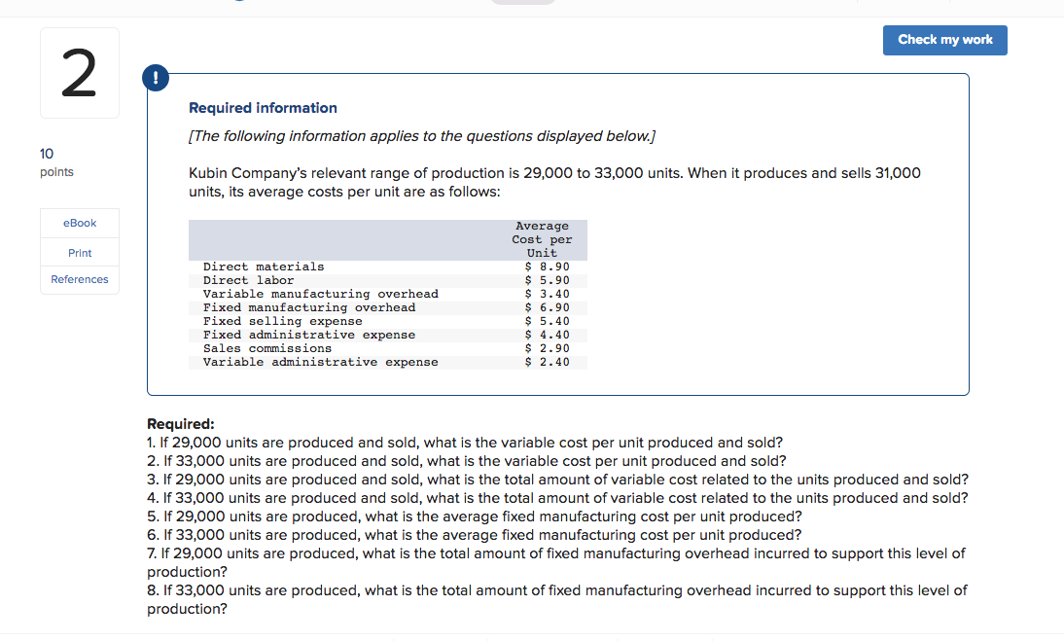Click requirement 7 about total fixed overhead

pyautogui.click(x=556, y=562)
